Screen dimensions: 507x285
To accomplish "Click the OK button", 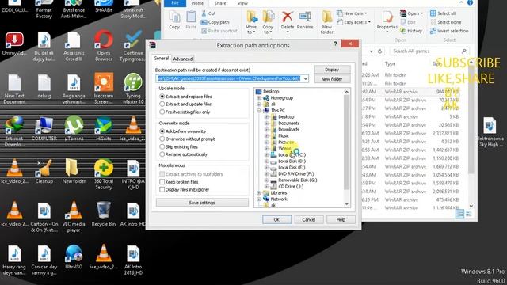I will tap(276, 220).
